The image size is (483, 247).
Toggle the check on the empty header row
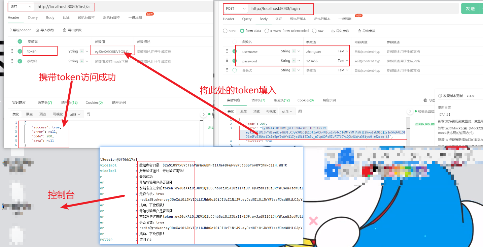(20, 61)
